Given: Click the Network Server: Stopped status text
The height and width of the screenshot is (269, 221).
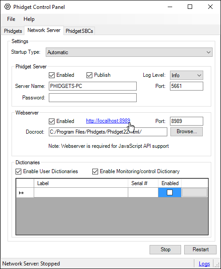Looking at the screenshot, I should 31,264.
